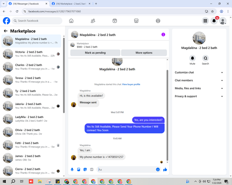The image size is (232, 185).
Task: Click the Mark as pending button
Action: (95, 53)
